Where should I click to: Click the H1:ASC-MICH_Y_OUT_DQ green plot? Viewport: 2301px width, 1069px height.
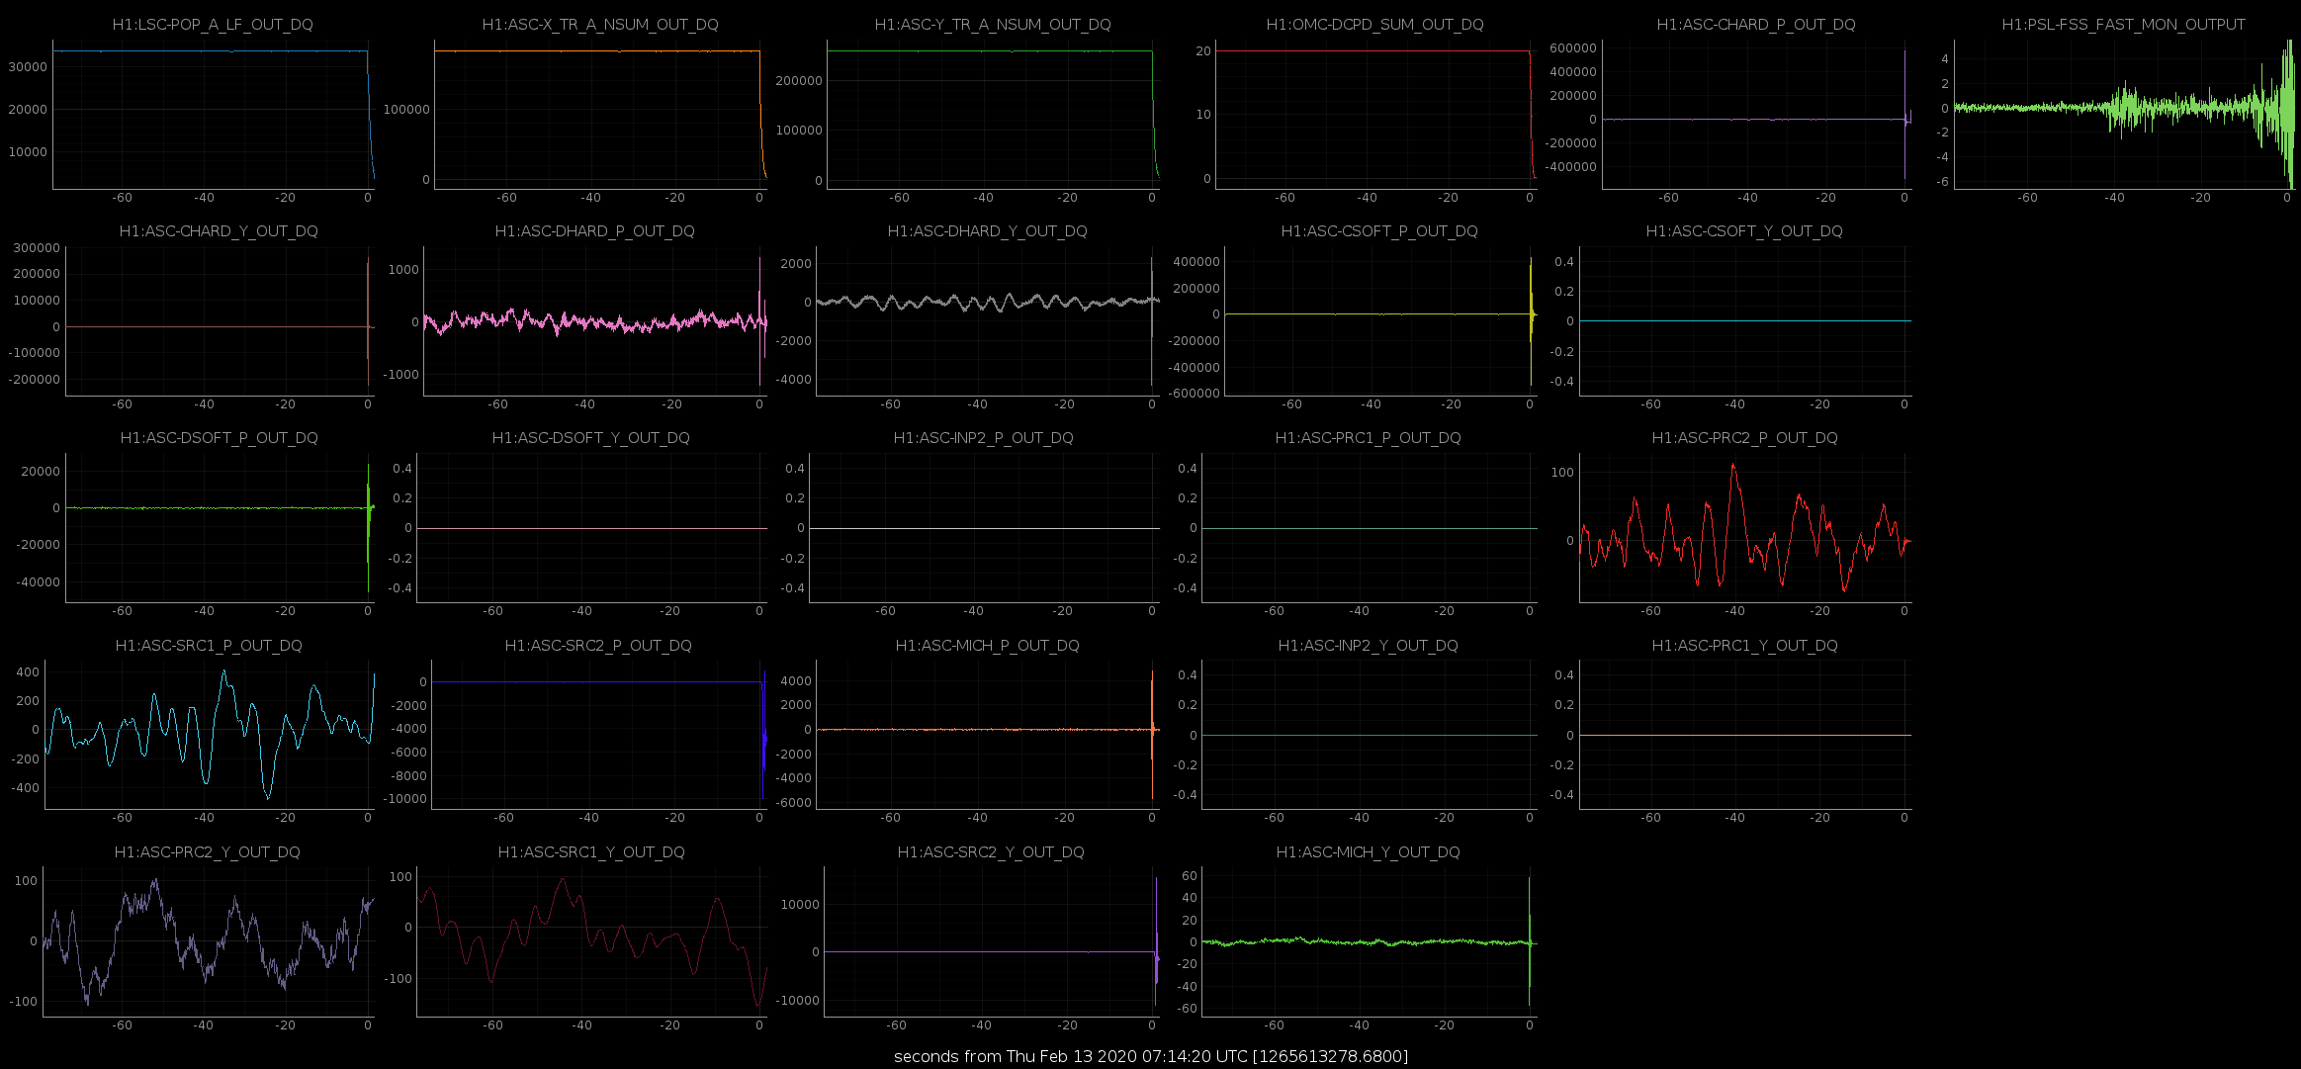[x=1370, y=941]
